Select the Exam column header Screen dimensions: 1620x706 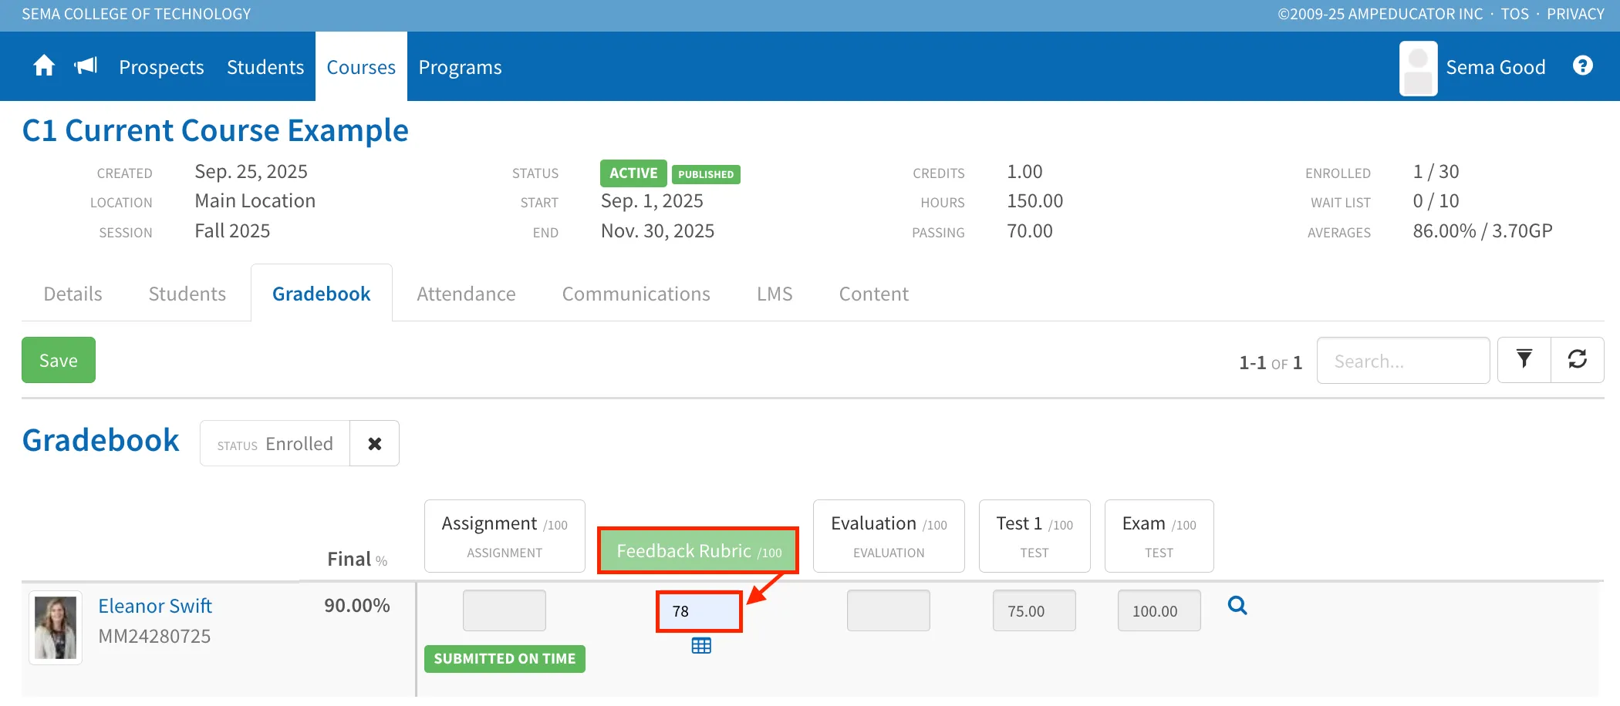point(1159,536)
